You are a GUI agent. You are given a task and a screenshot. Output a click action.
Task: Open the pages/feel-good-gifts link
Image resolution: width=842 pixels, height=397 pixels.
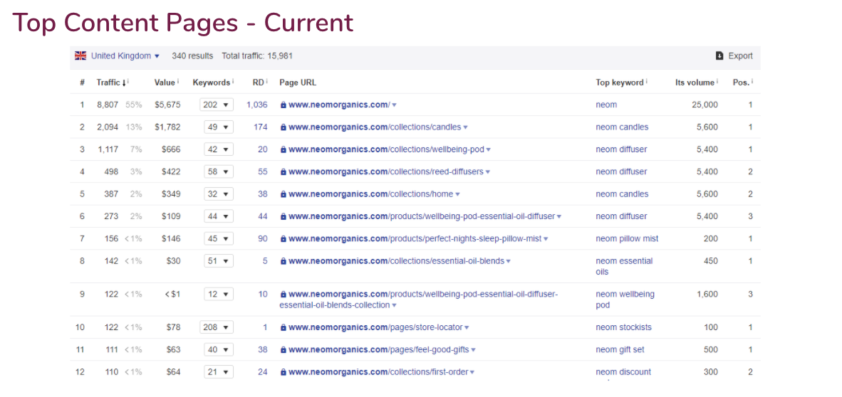(x=378, y=350)
